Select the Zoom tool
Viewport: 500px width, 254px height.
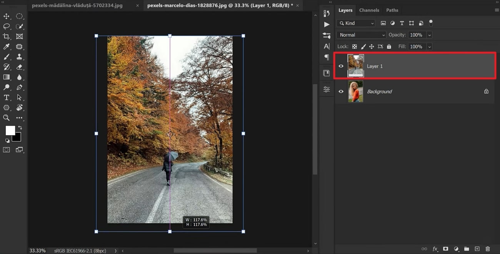click(6, 118)
